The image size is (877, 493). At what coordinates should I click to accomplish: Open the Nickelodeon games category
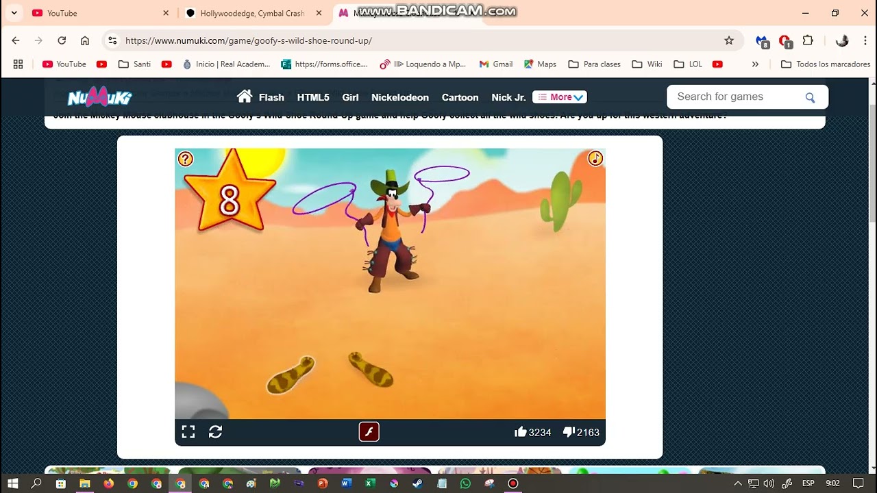pyautogui.click(x=400, y=97)
